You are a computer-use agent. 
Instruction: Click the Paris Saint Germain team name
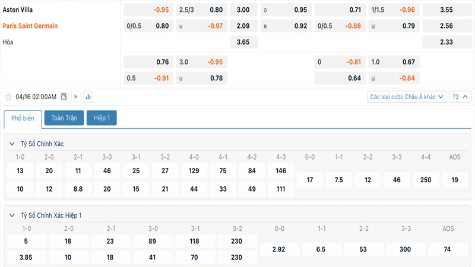click(x=30, y=26)
